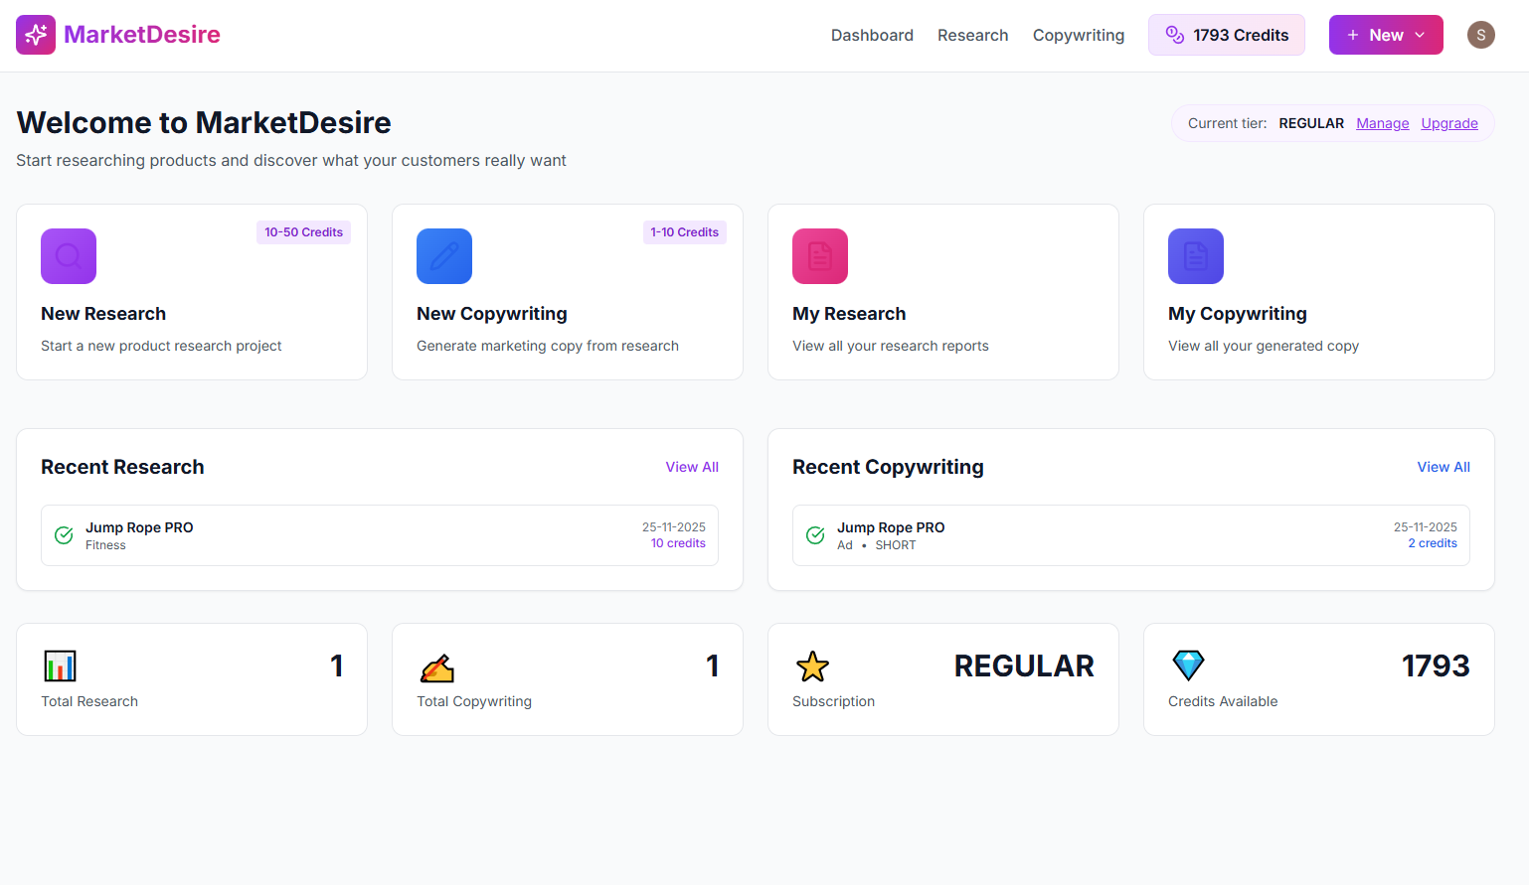Click the star Subscription icon
The height and width of the screenshot is (885, 1529).
pos(812,666)
